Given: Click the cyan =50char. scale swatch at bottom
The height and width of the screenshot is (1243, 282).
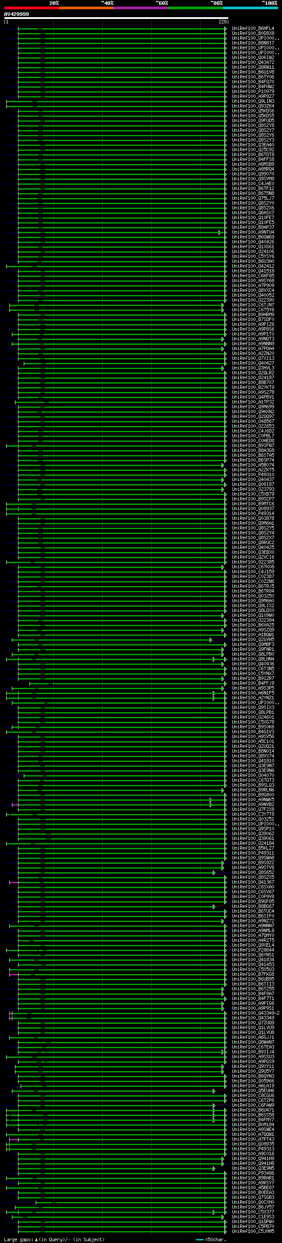Looking at the screenshot, I should (200, 1239).
